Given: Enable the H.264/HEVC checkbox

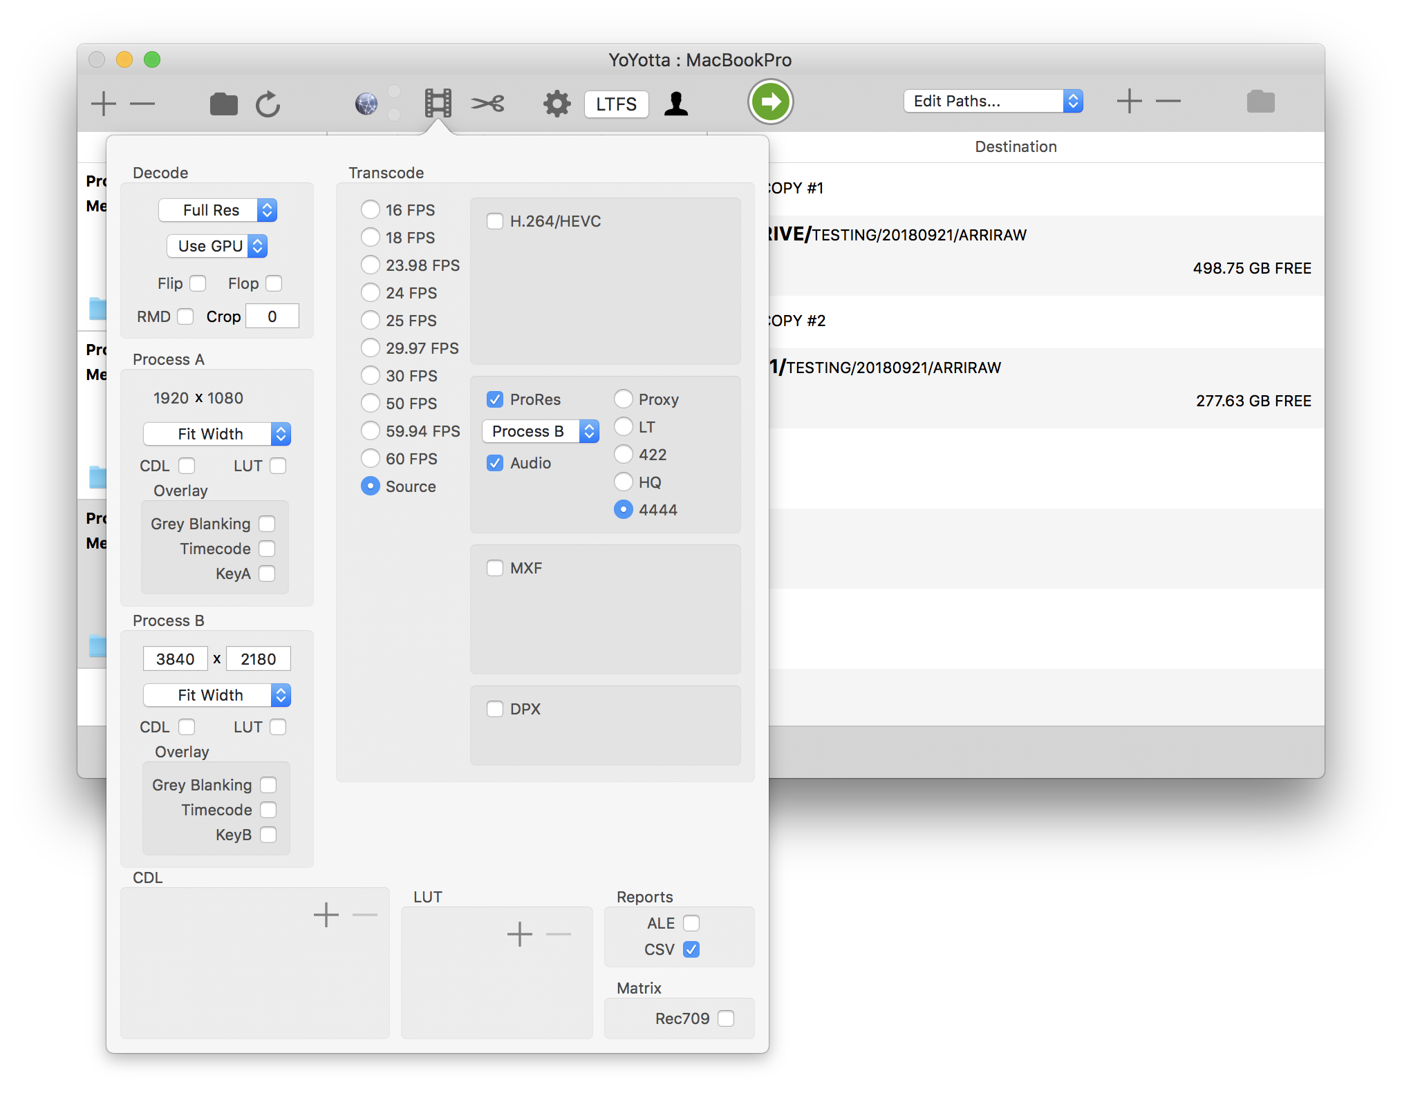Looking at the screenshot, I should 495,221.
